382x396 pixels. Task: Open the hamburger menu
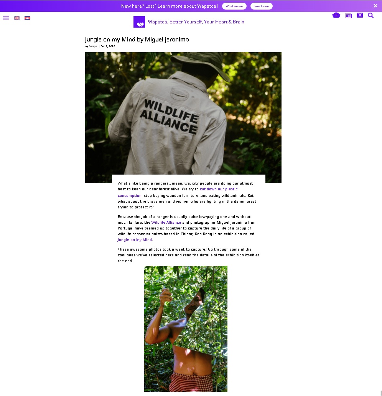coord(6,18)
